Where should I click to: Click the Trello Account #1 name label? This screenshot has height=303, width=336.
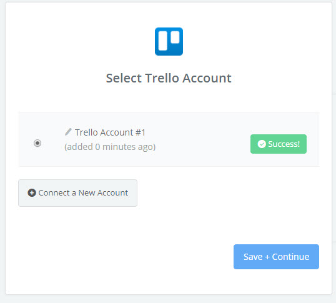pos(110,132)
